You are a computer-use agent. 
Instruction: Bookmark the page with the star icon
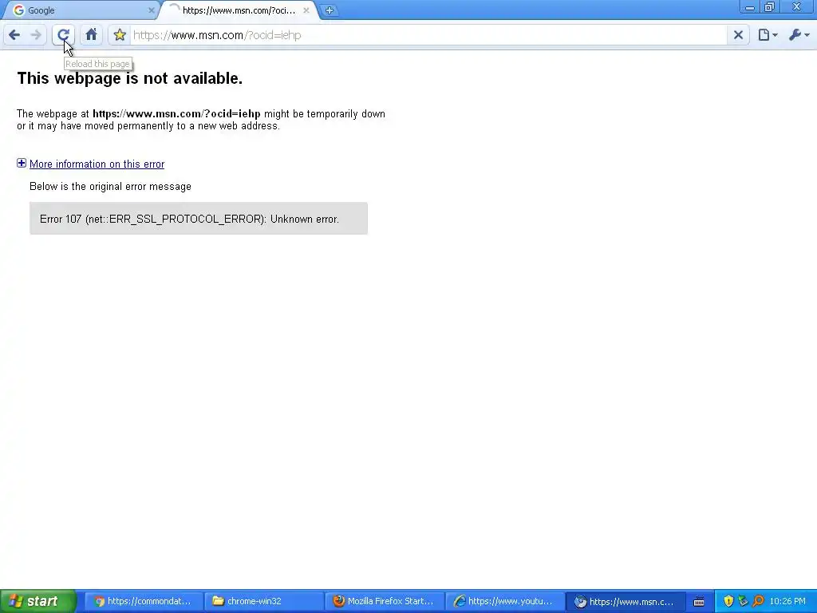(120, 35)
